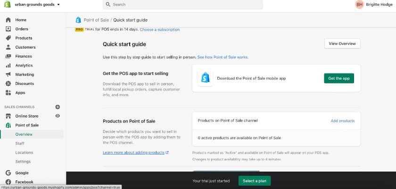View Online Store using eye icon
Screen dimensions: 396x189
pos(58,116)
